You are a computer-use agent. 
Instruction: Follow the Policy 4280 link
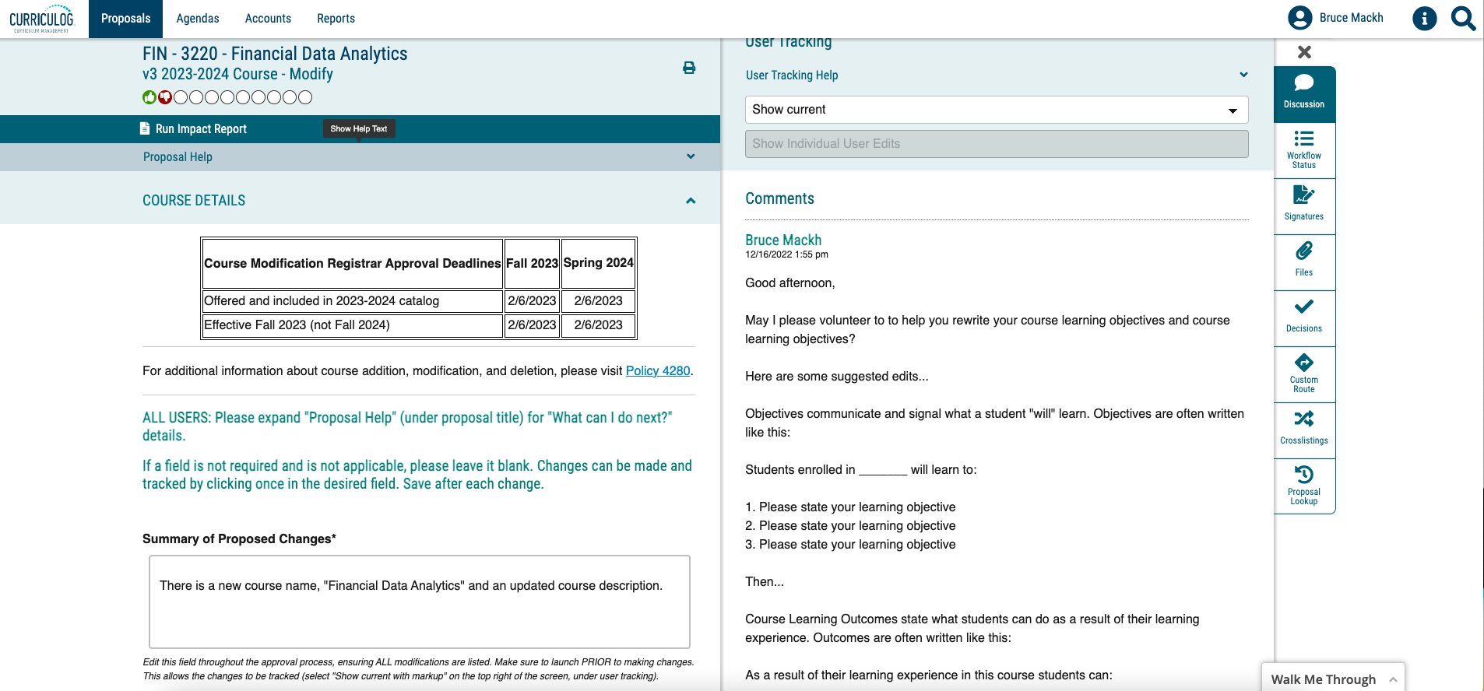(x=658, y=371)
